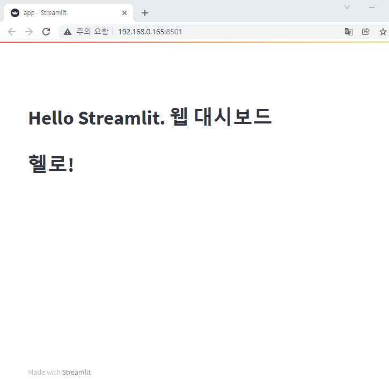
Task: Go forward to next page
Action: [29, 32]
